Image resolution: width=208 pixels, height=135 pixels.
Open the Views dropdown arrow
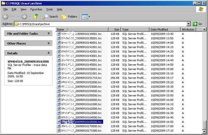coord(89,17)
